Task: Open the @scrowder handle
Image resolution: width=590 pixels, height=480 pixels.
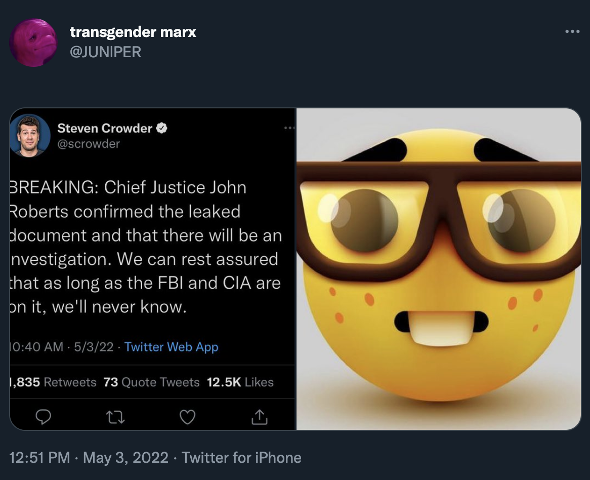Action: [89, 144]
